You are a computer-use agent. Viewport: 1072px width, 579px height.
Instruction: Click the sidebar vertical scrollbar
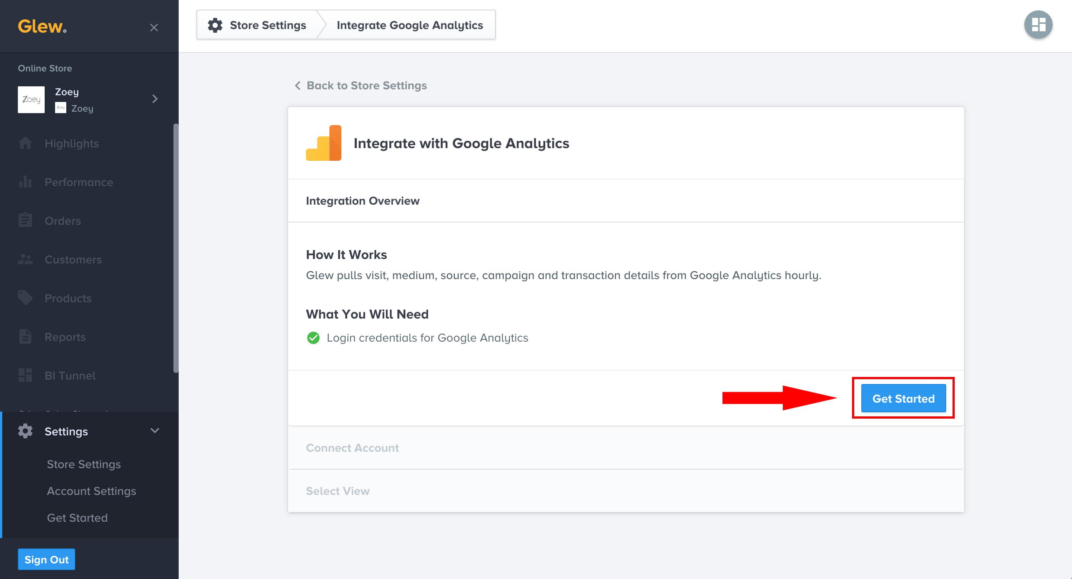pos(176,248)
